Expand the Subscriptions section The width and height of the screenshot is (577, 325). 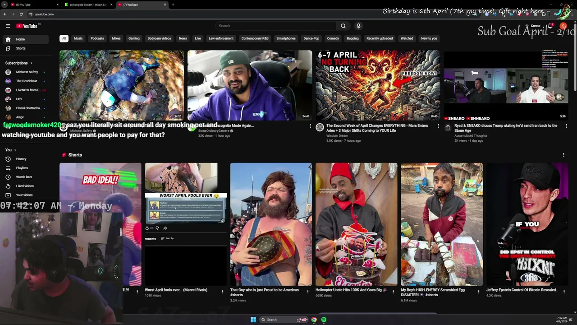pos(19,63)
